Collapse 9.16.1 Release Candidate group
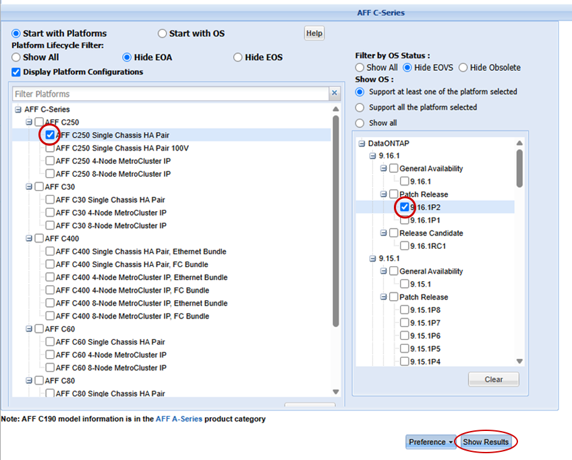The width and height of the screenshot is (572, 460). tap(383, 233)
